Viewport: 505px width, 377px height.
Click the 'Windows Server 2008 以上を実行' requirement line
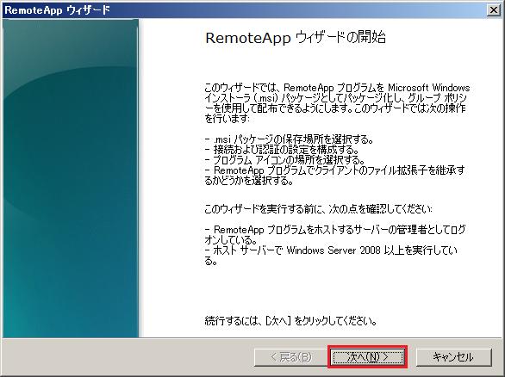(x=331, y=256)
